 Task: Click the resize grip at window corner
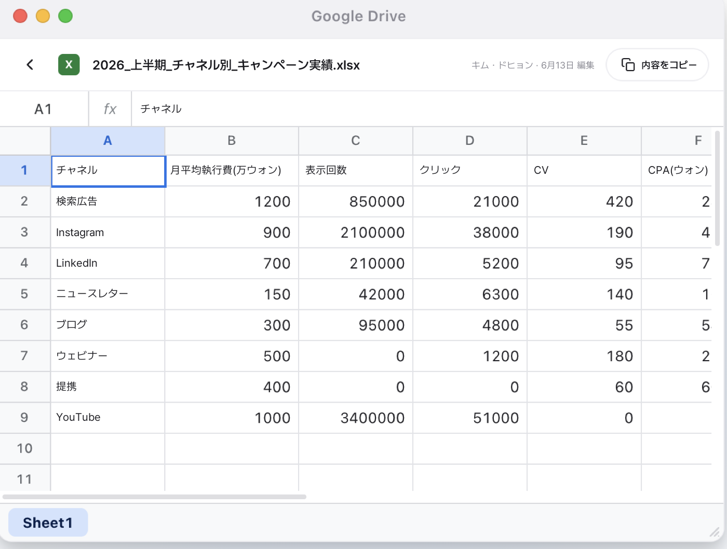click(x=715, y=532)
